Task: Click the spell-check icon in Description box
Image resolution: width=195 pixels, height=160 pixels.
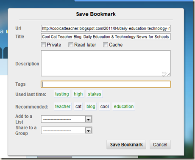Action: click(164, 74)
